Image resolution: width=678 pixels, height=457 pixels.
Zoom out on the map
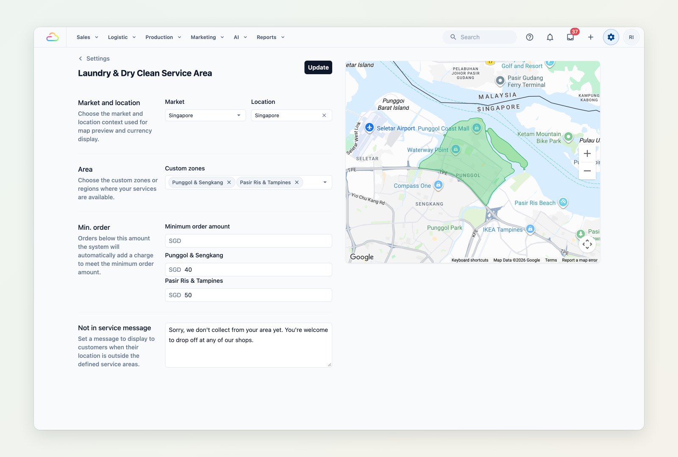(587, 171)
